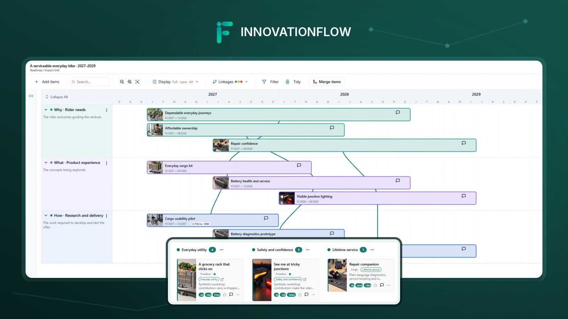Viewport: 568px width, 319px height.
Task: Open comments on Dependable everyday journeys bar
Action: pyautogui.click(x=398, y=112)
